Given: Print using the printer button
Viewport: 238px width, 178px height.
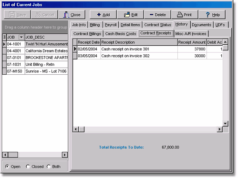Looking at the screenshot, I should point(185,15).
